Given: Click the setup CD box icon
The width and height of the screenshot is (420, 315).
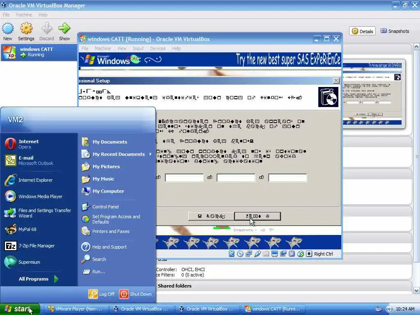Looking at the screenshot, I should click(328, 97).
